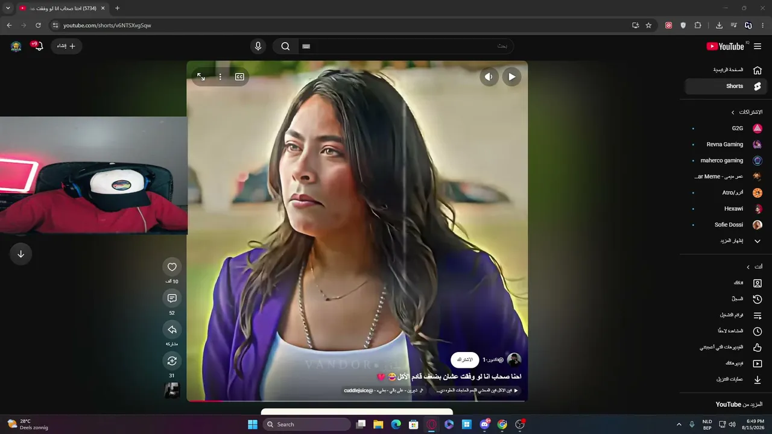Toggle closed captions on the Short
Screen dimensions: 772x434
pyautogui.click(x=239, y=77)
